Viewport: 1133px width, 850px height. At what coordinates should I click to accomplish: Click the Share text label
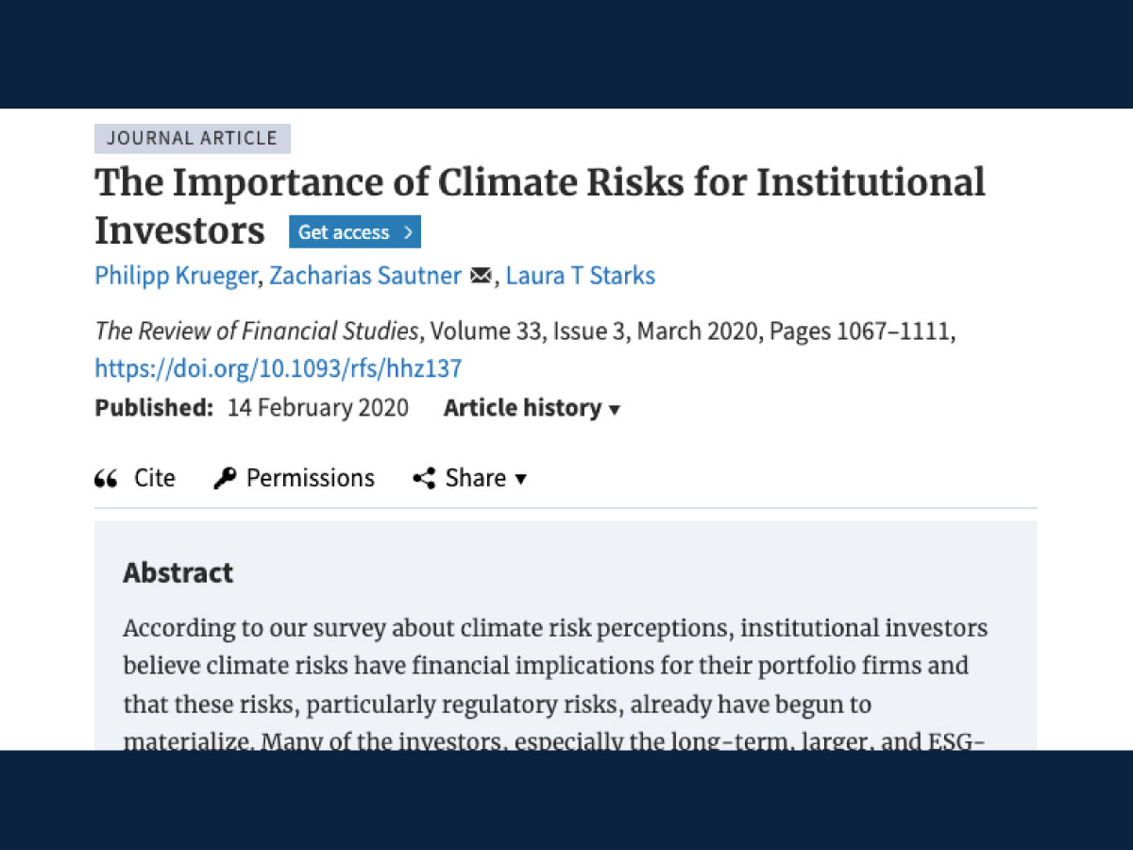[x=476, y=478]
